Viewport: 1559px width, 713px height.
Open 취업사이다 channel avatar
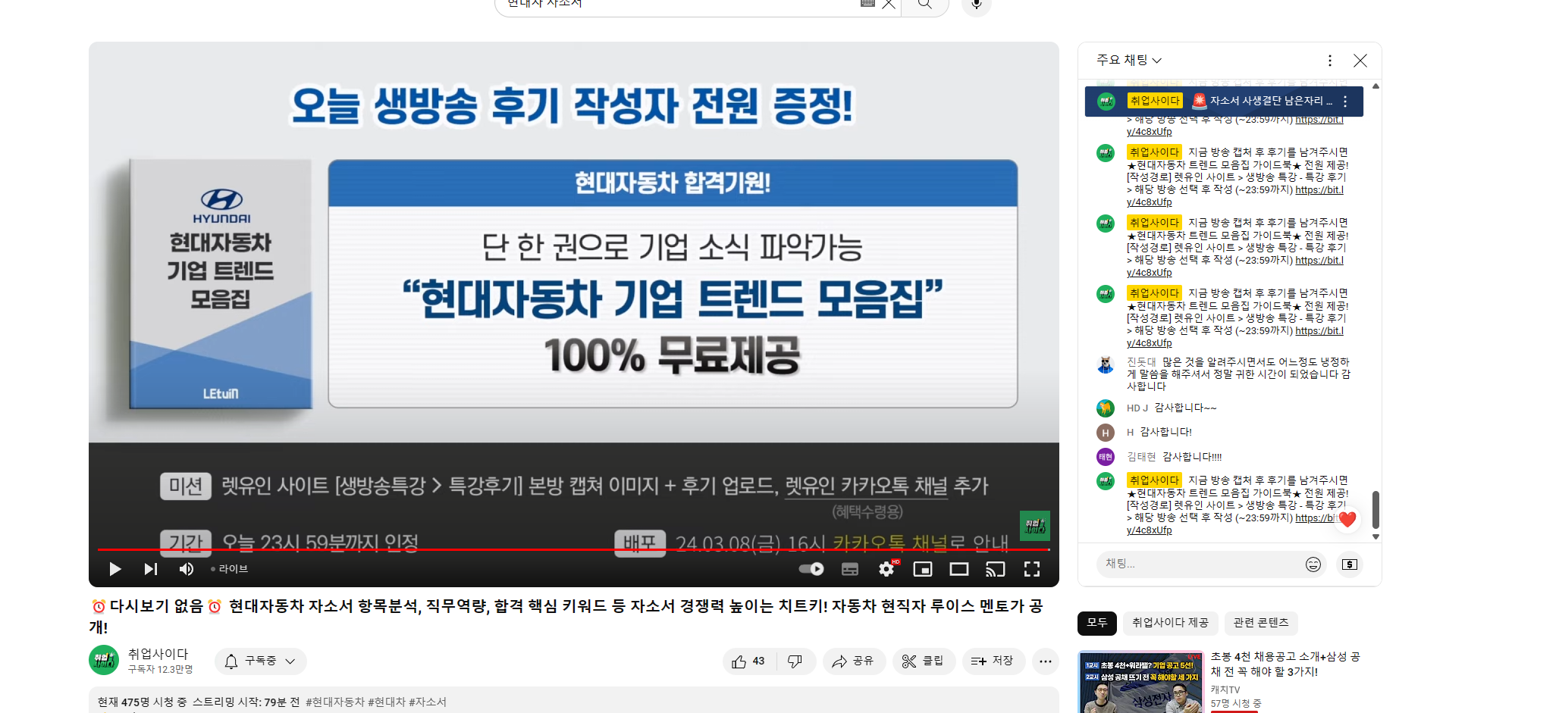(104, 661)
